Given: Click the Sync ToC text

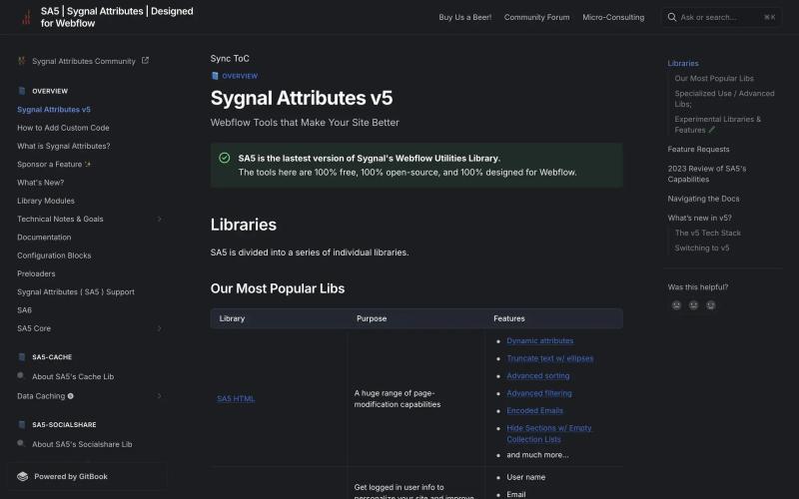Looking at the screenshot, I should click(230, 59).
